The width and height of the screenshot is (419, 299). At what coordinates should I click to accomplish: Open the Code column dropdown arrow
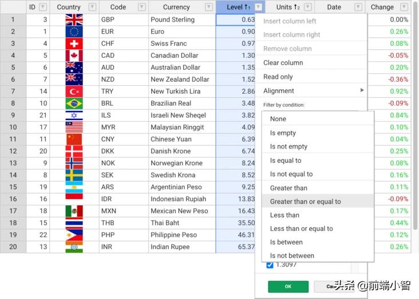coord(142,7)
